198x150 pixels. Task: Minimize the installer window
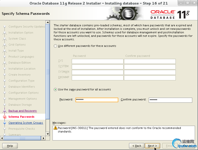[181, 3]
